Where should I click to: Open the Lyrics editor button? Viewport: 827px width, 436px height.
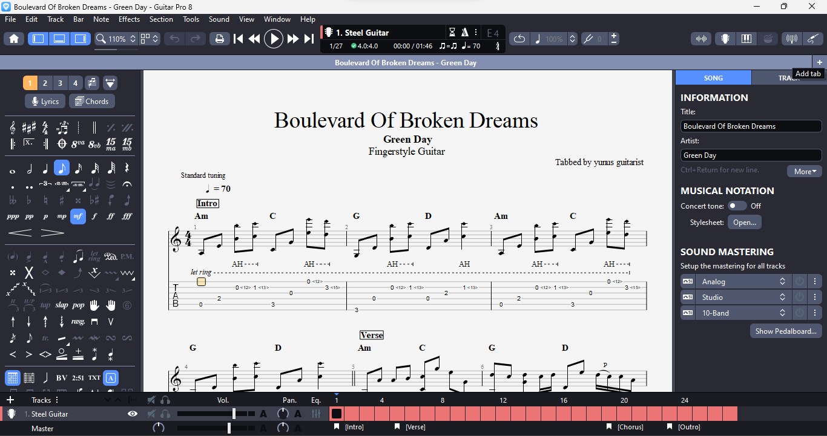pos(45,101)
